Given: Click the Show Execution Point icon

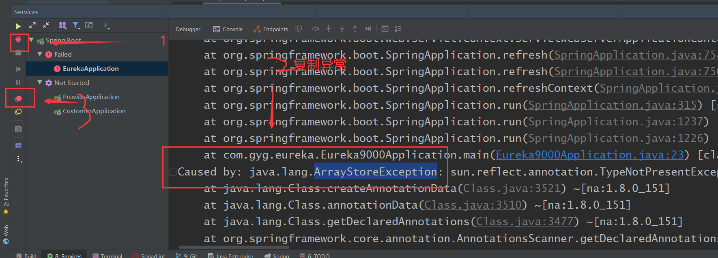Looking at the screenshot, I should [299, 29].
